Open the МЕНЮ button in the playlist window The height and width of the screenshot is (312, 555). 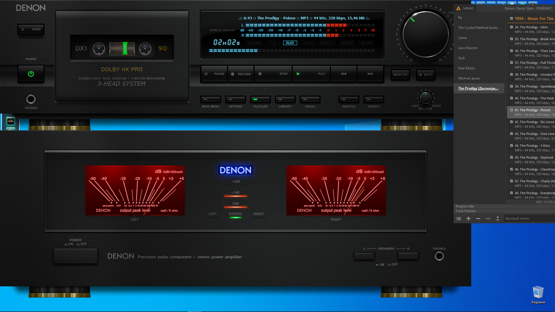468,8
